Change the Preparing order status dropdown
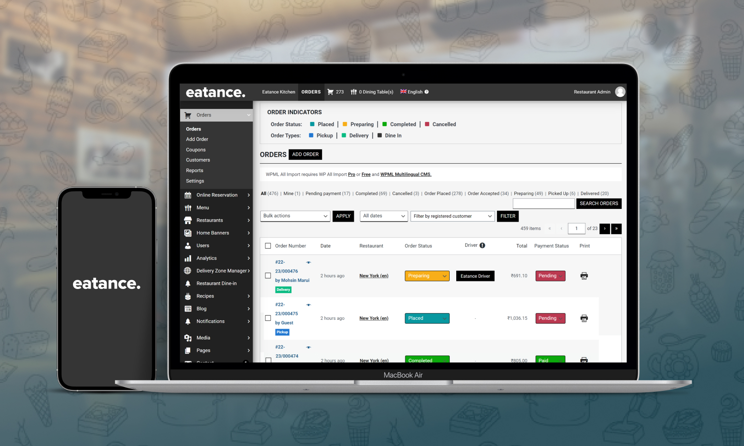 point(427,276)
